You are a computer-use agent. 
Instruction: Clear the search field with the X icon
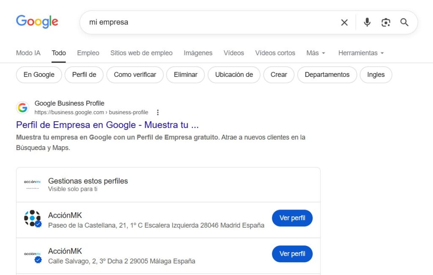[344, 22]
